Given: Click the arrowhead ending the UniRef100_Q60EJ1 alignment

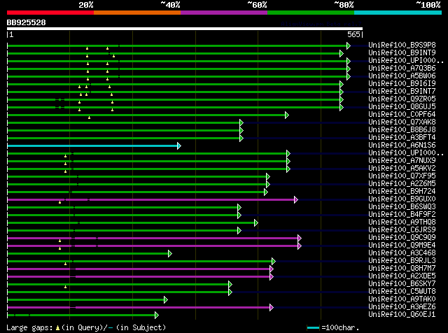Looking at the screenshot, I should click(x=157, y=316).
